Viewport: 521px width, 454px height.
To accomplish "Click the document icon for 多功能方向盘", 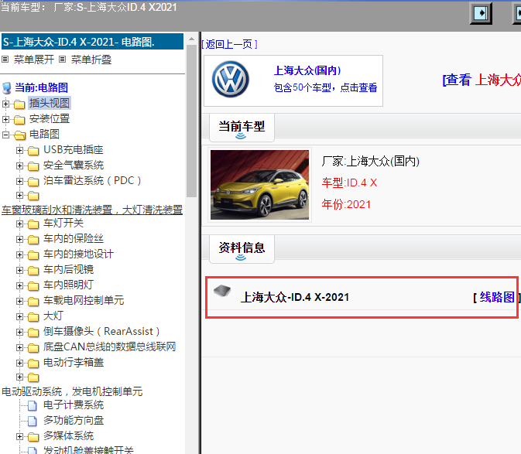I will 33,421.
